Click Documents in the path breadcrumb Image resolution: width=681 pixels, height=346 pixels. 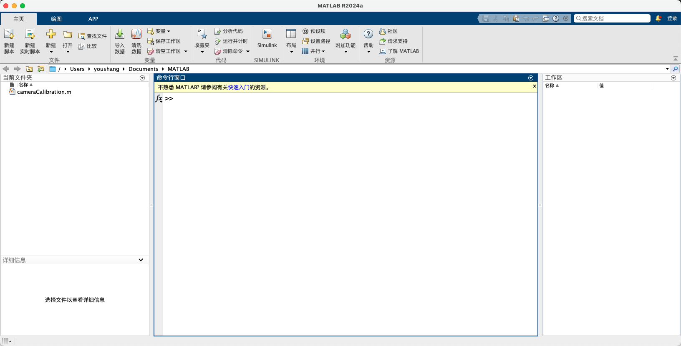pyautogui.click(x=143, y=69)
